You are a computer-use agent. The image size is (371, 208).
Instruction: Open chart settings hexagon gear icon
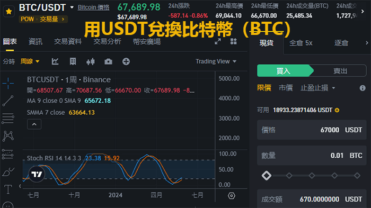pyautogui.click(x=232, y=196)
